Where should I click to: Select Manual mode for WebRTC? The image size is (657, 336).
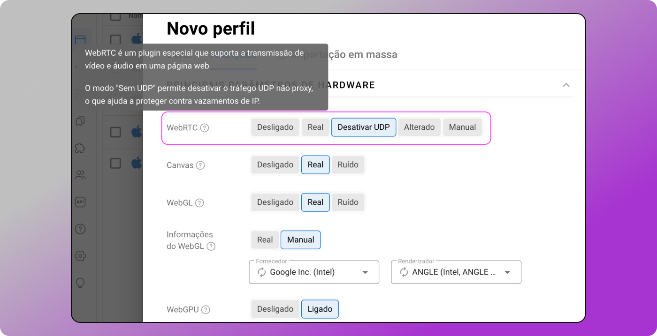462,127
